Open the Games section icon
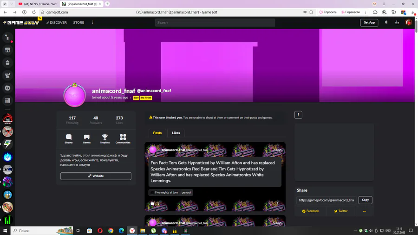The image size is (418, 235). point(87,139)
